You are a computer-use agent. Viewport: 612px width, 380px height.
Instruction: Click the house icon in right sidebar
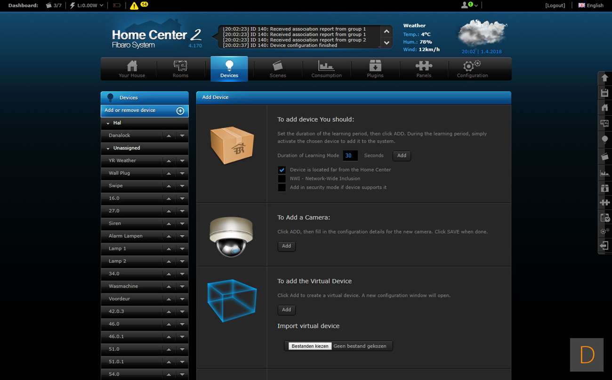pos(604,108)
